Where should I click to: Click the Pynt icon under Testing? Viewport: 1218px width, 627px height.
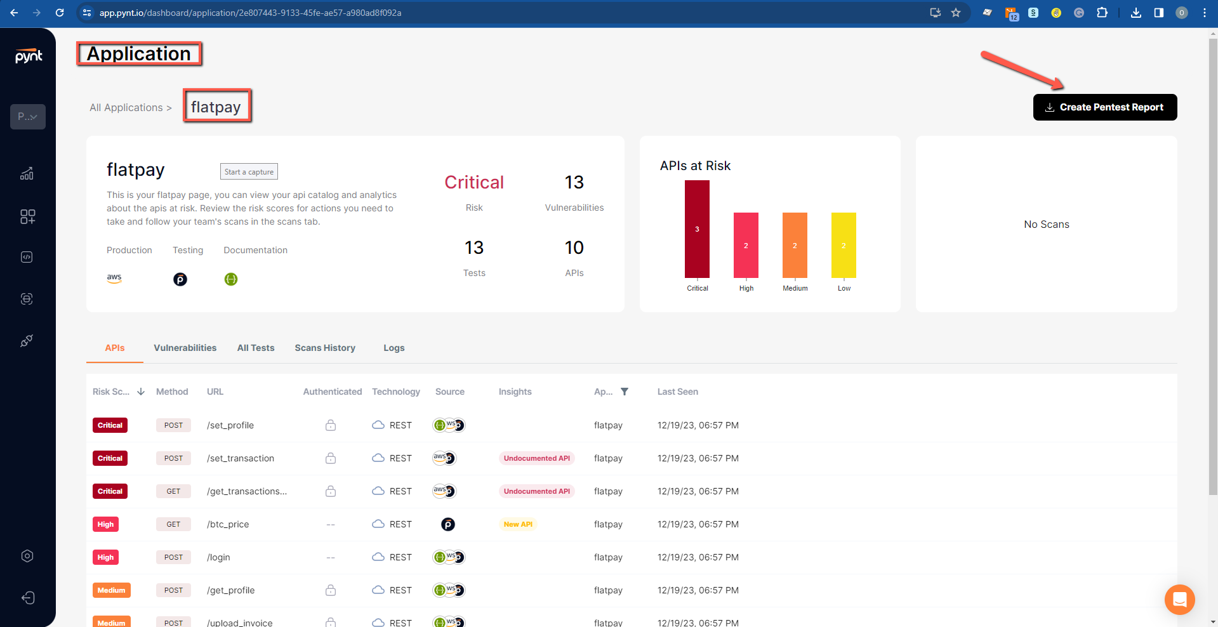pyautogui.click(x=180, y=279)
